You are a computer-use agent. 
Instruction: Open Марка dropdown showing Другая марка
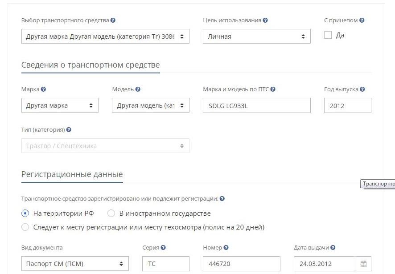click(60, 105)
